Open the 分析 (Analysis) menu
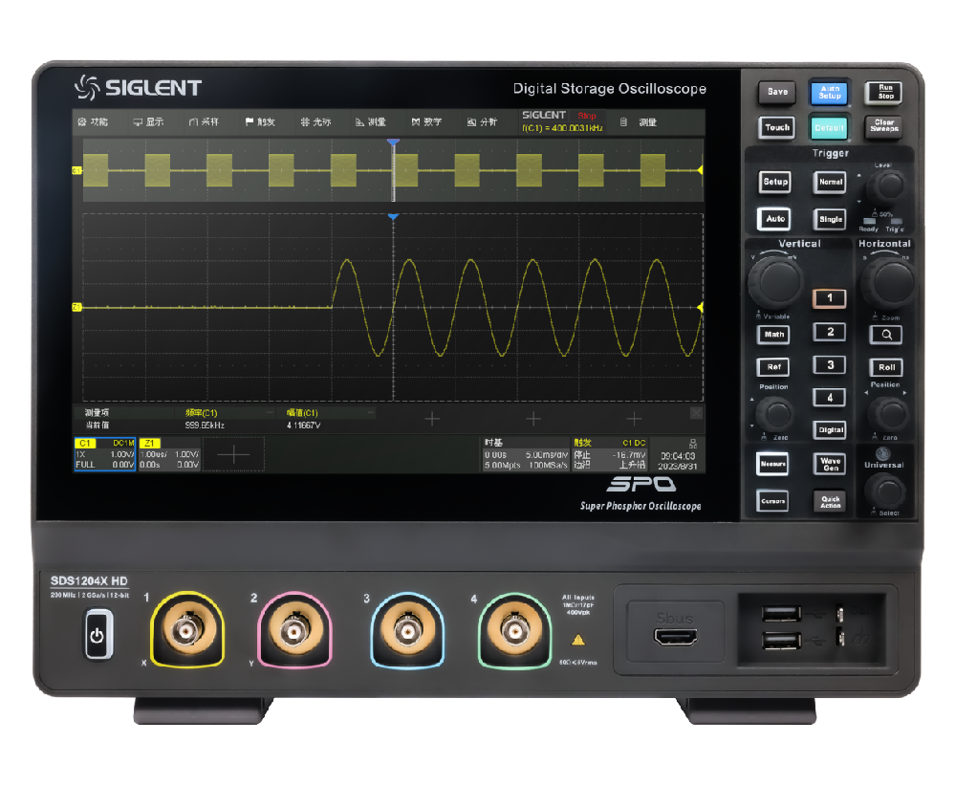Screen dimensions: 955x786 point(483,122)
